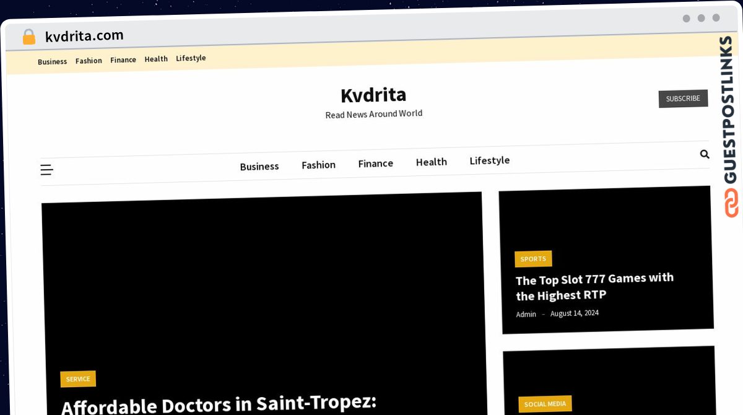Click the Admin author link
Viewport: 743px width, 415px height.
pyautogui.click(x=526, y=315)
